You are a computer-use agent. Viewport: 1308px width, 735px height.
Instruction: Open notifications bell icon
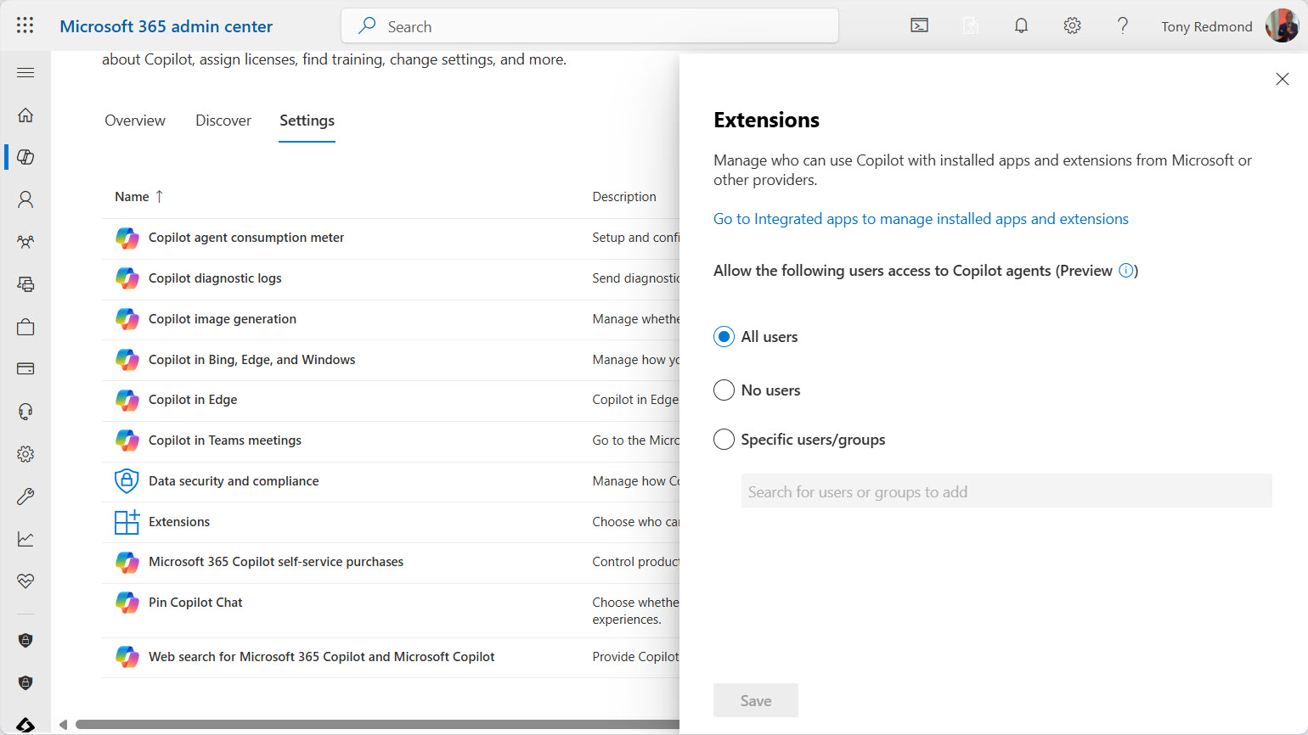[x=1021, y=25]
